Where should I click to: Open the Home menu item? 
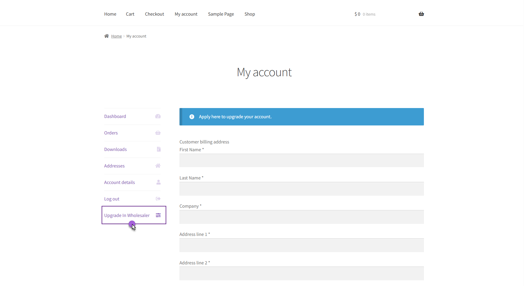(x=110, y=14)
